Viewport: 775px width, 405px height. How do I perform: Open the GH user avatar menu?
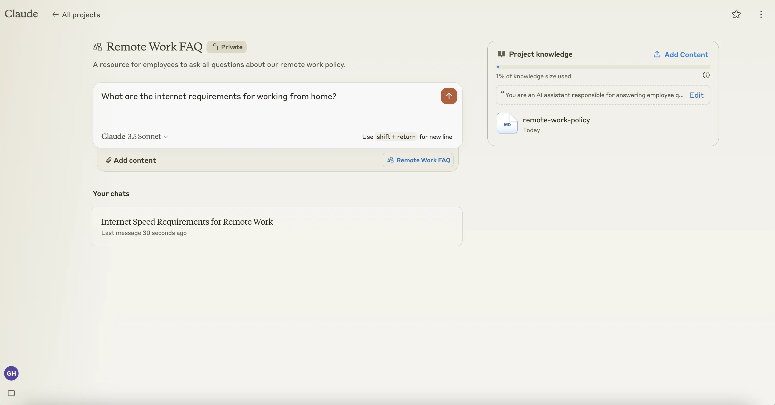click(x=11, y=373)
